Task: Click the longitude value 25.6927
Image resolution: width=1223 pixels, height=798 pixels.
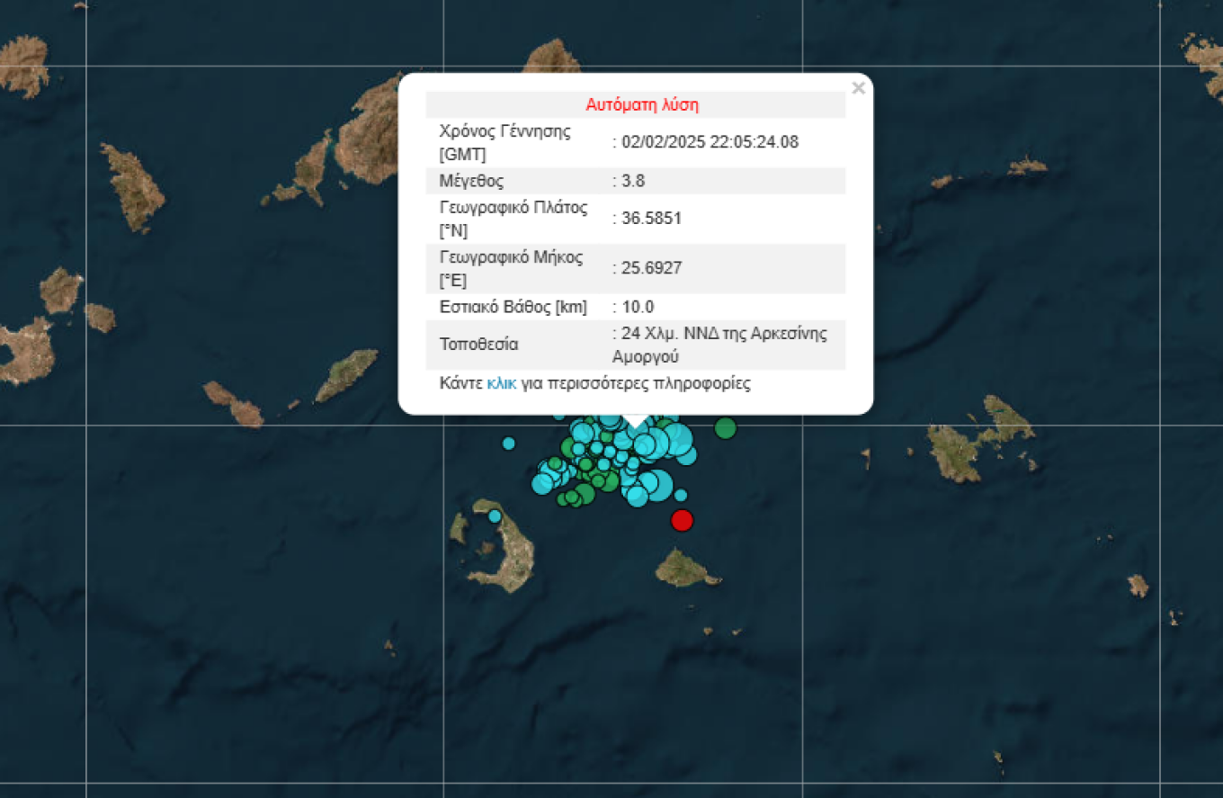Action: (x=651, y=268)
